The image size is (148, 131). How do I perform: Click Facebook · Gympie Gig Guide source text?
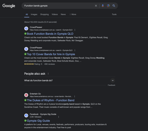pyautogui.click(x=43, y=114)
